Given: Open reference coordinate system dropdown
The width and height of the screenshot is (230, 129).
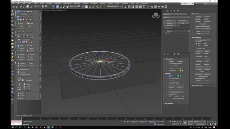Looking at the screenshot, I should [73, 6].
